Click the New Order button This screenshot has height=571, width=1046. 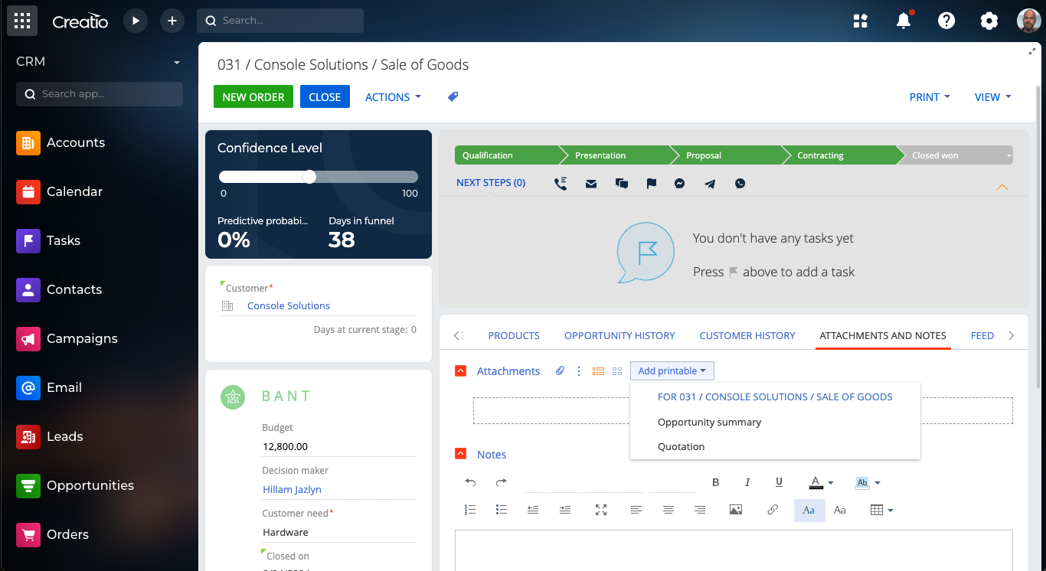click(253, 96)
